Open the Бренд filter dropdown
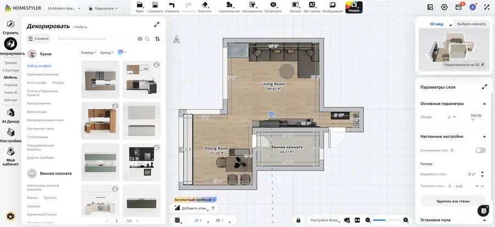This screenshot has width=495, height=227. [106, 52]
